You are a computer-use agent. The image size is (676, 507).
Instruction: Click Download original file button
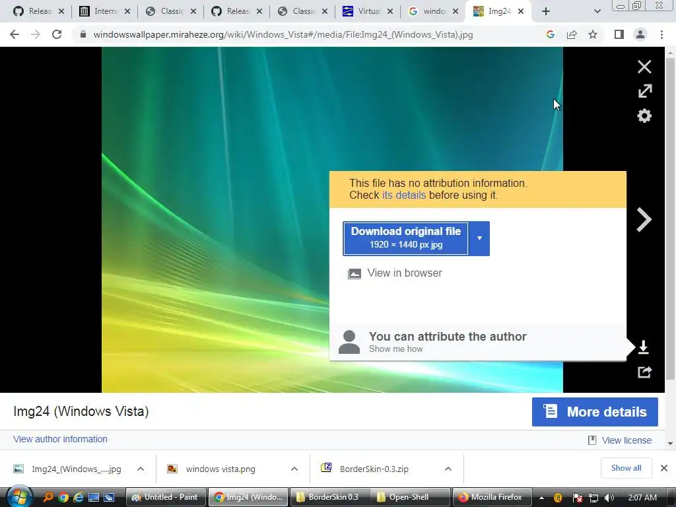point(406,238)
